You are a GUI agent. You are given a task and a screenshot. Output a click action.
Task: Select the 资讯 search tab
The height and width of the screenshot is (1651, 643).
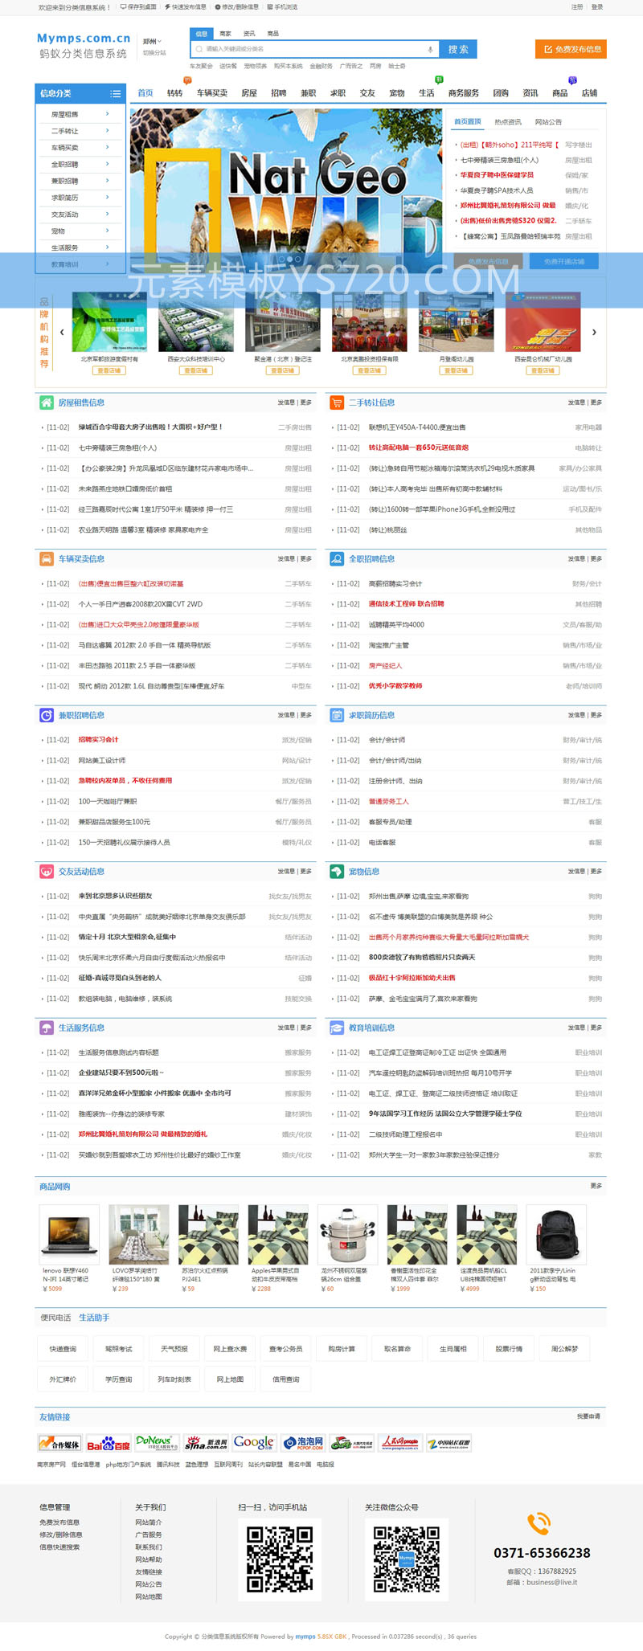pyautogui.click(x=249, y=34)
